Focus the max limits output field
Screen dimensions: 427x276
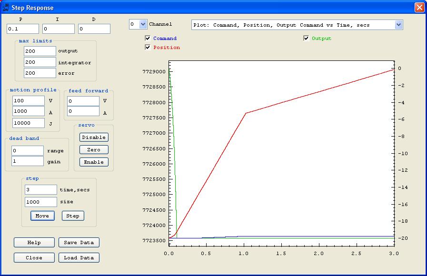(40, 51)
